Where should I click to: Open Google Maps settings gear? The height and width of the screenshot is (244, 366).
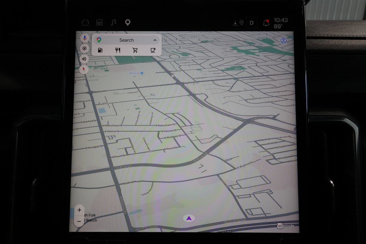tap(84, 48)
